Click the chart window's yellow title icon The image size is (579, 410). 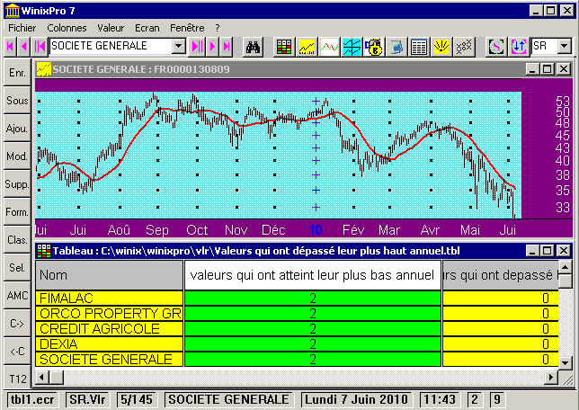(x=43, y=69)
